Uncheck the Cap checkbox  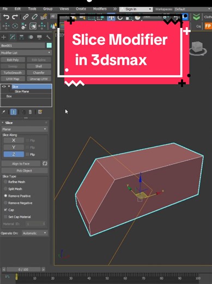pos(5,210)
